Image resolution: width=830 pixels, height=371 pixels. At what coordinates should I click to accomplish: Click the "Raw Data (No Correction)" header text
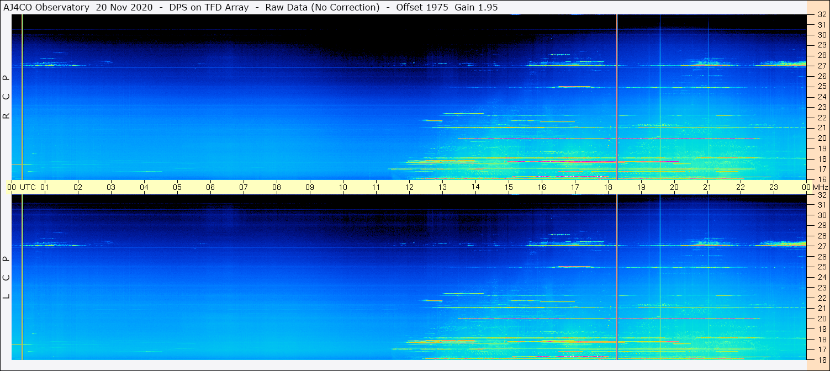(x=323, y=7)
